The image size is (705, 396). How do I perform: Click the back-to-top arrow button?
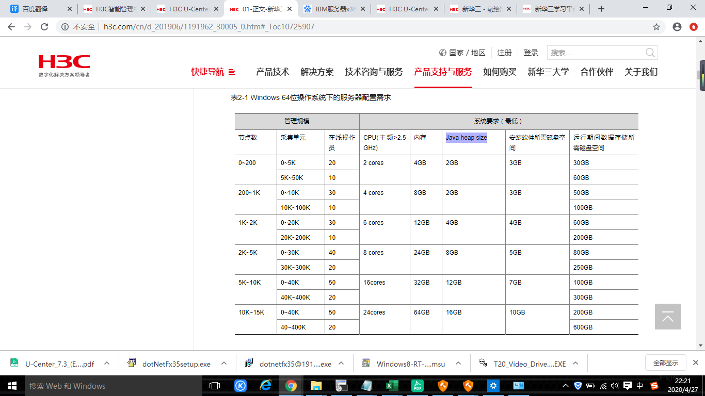pyautogui.click(x=668, y=317)
